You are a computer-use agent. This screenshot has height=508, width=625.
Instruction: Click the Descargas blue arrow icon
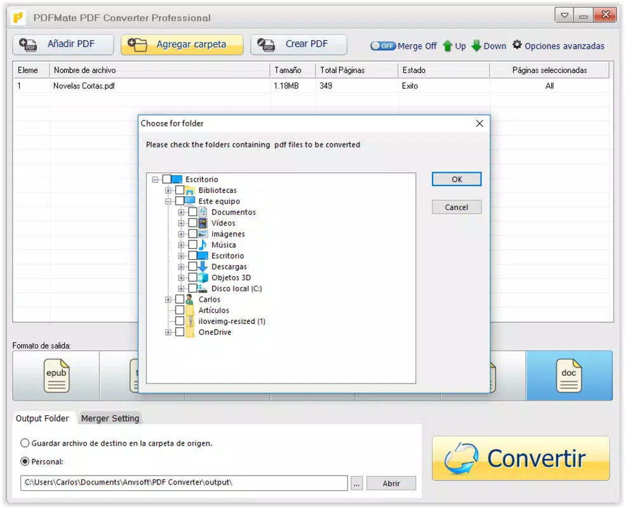point(203,267)
